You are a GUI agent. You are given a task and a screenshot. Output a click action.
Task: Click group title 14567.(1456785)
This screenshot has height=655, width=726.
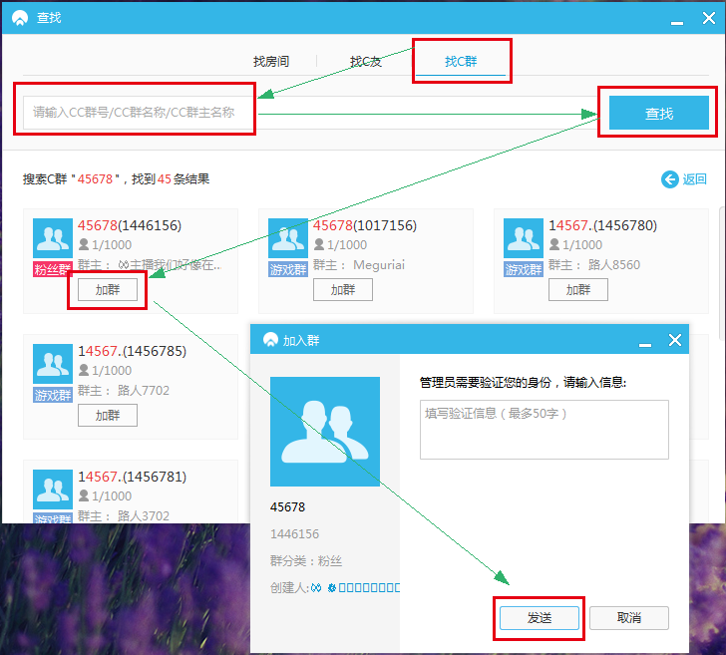(x=132, y=351)
